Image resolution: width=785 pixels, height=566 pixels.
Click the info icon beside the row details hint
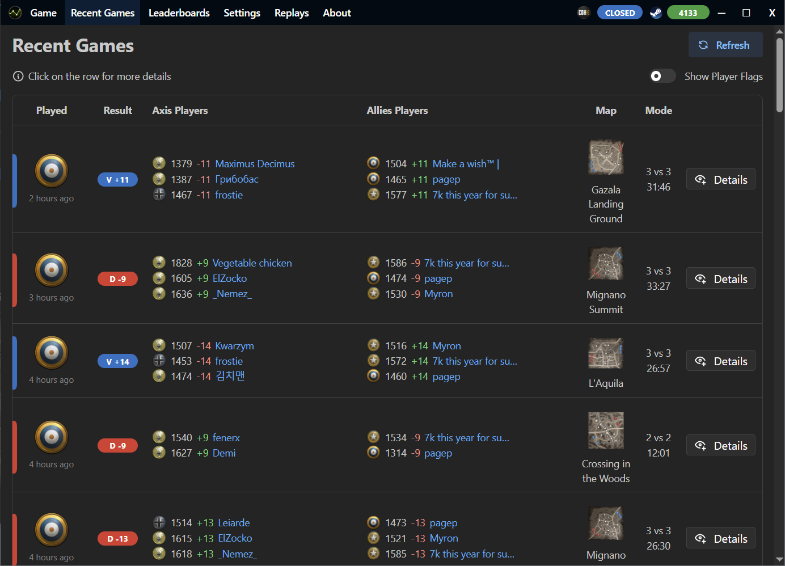(x=18, y=76)
